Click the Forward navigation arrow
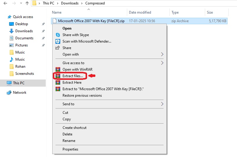Screen dimensions: 237x157 point(14,3)
